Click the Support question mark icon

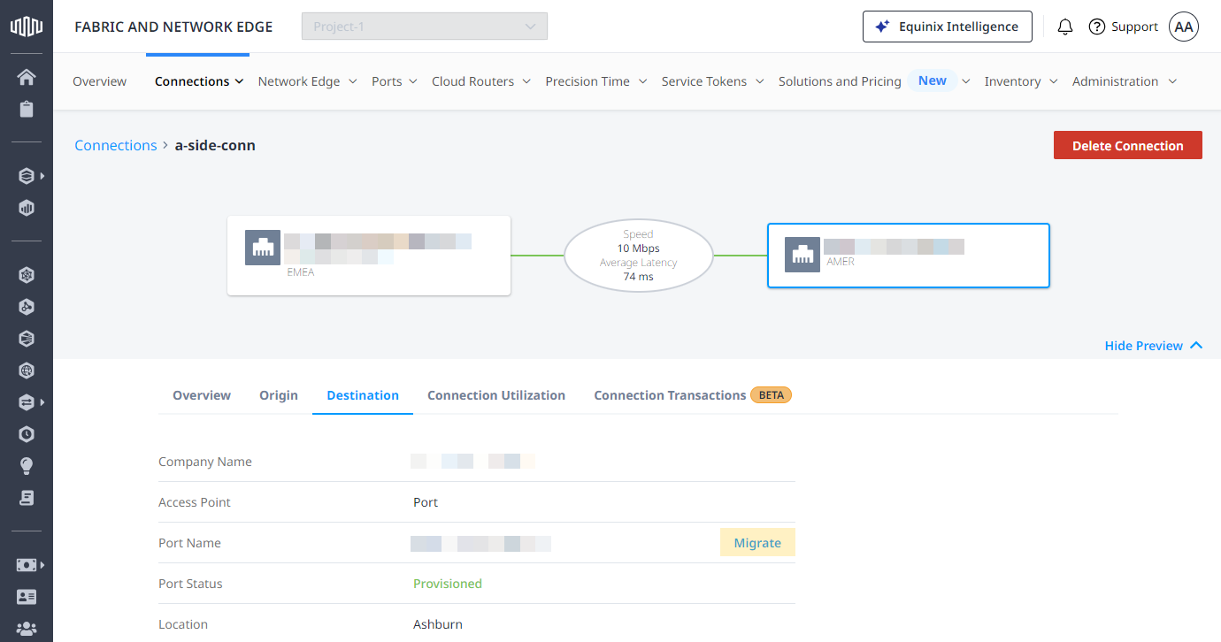[1097, 27]
